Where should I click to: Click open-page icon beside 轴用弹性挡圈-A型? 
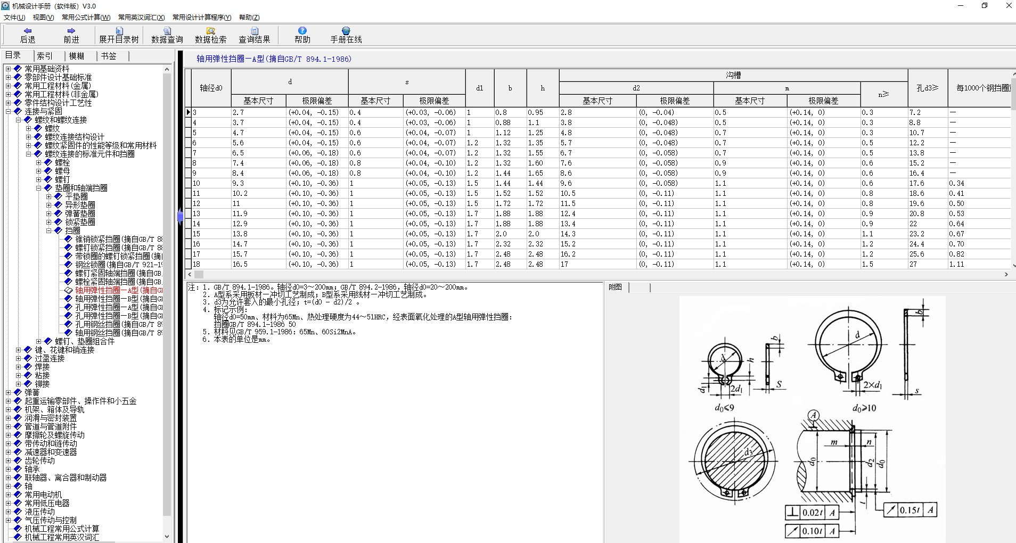pos(68,290)
